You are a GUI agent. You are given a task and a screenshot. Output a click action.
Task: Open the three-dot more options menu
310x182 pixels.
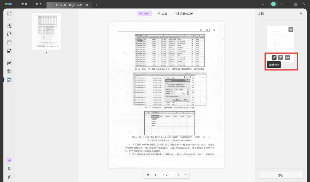coord(288,57)
